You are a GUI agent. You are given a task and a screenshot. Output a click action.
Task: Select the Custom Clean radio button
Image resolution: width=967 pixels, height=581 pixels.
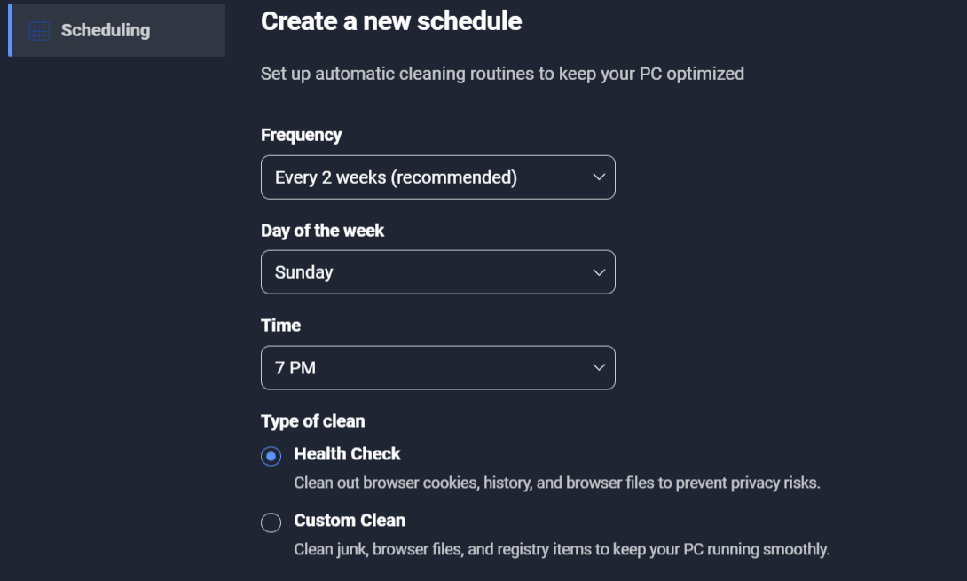[x=271, y=523]
